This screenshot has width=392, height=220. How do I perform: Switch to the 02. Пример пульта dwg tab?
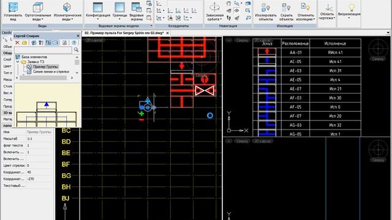pyautogui.click(x=124, y=33)
